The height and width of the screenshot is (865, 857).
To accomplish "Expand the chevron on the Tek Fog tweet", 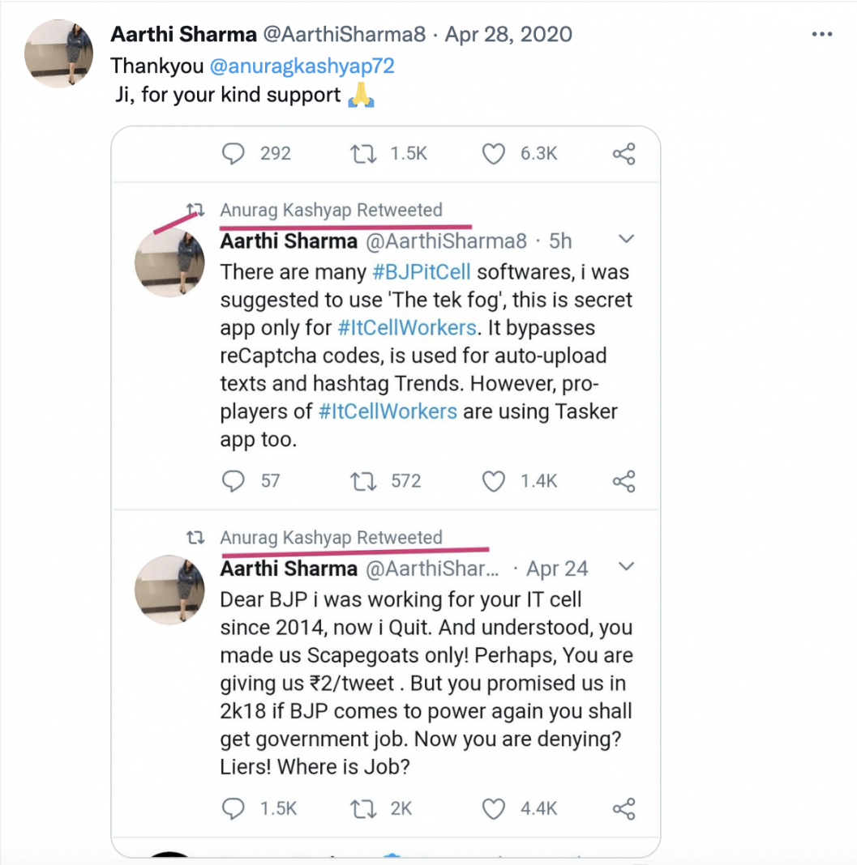I will [626, 240].
